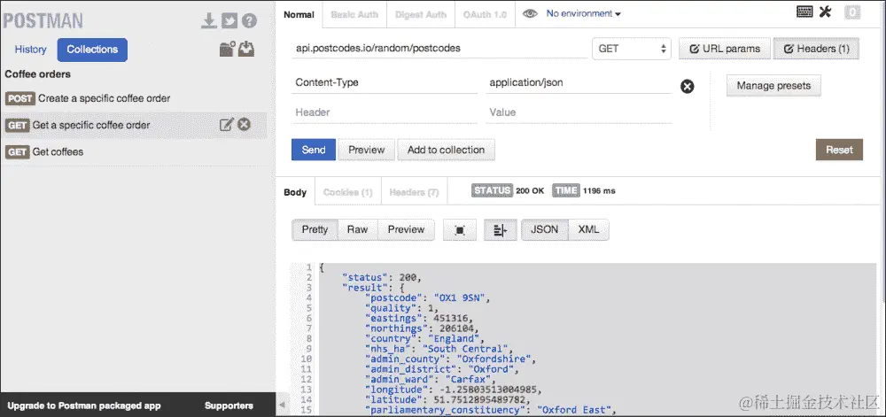Choose JSON response format
The height and width of the screenshot is (417, 886).
545,229
